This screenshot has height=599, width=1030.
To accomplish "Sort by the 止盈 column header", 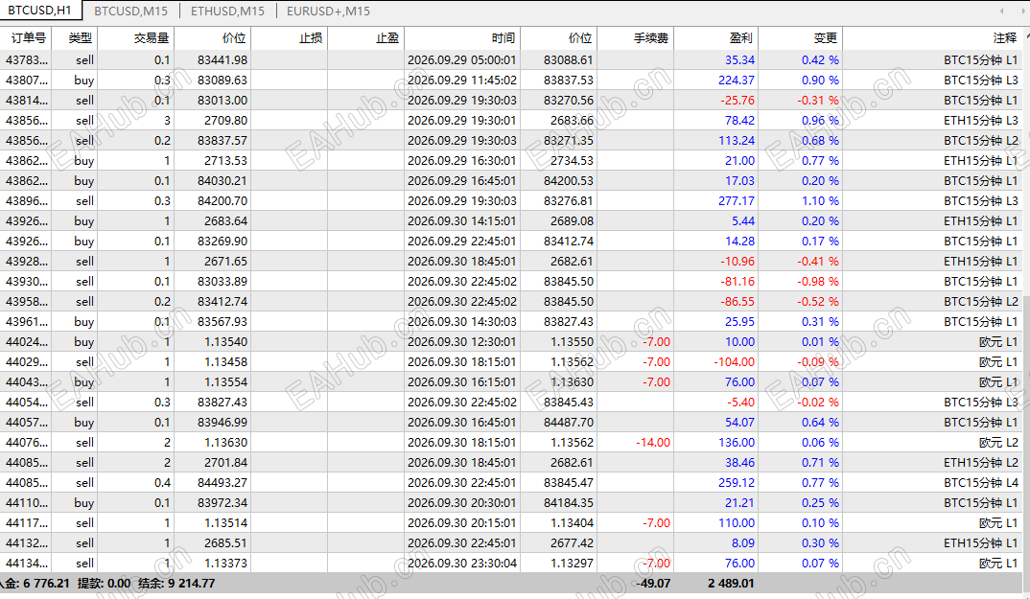I will point(366,38).
